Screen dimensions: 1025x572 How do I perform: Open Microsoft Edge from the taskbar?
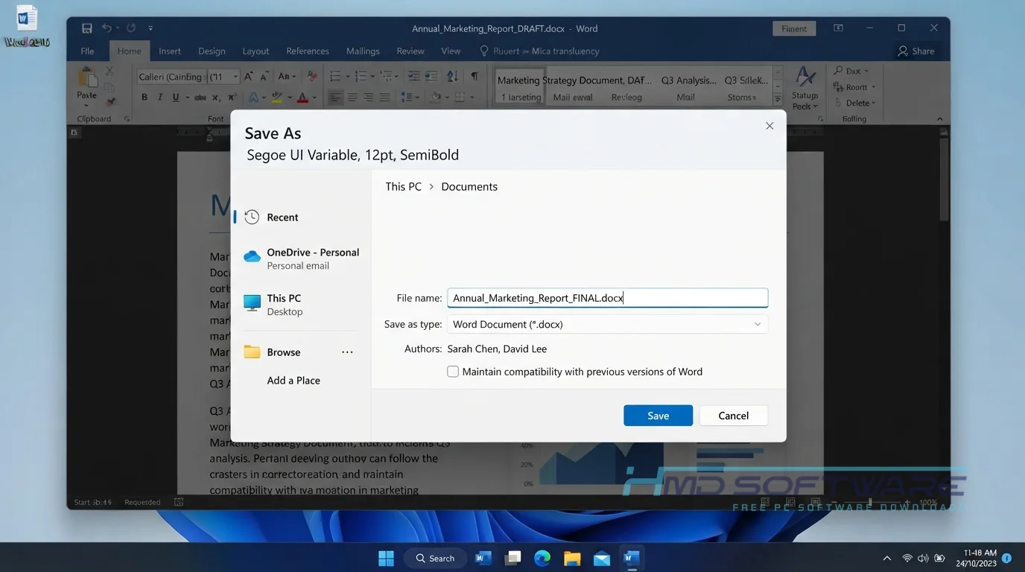542,558
